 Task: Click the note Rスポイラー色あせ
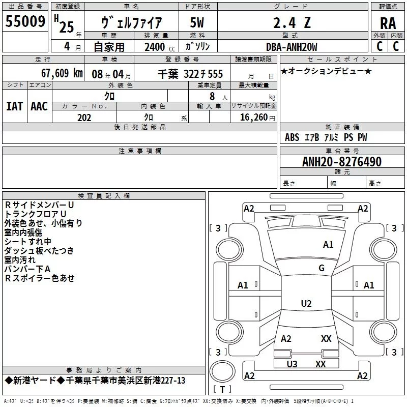tap(40, 278)
